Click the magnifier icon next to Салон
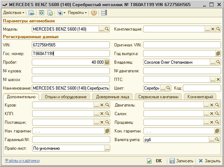The width and height of the screenshot is (224, 167). click(x=217, y=113)
